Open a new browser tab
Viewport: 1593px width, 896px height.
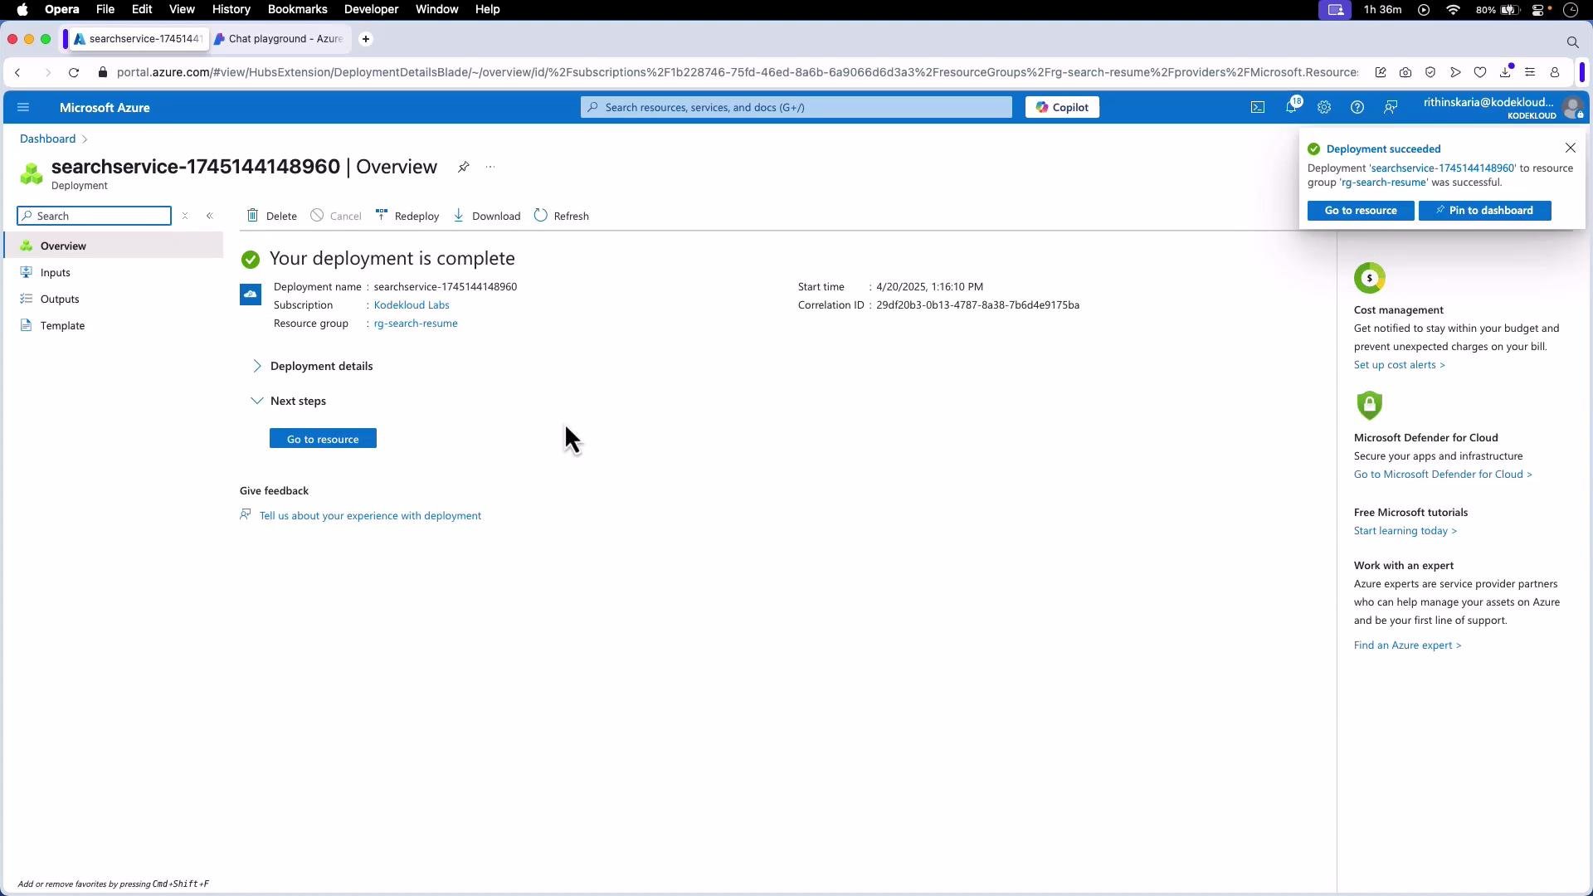click(366, 39)
